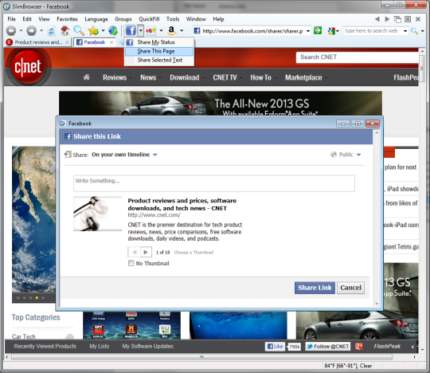Go to the Home page icon

pos(64,30)
